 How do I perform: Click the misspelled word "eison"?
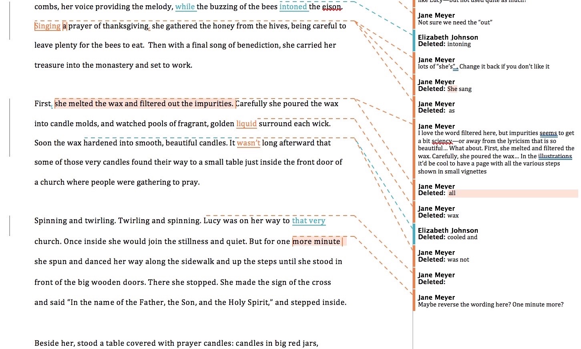332,6
